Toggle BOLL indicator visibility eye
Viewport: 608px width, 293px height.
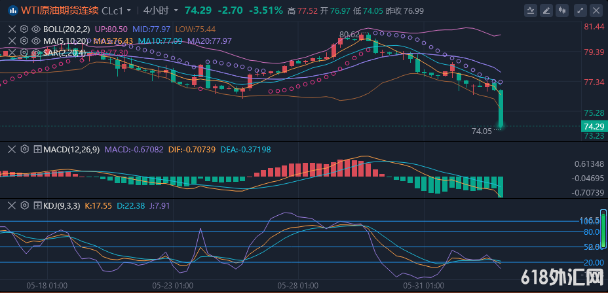coord(36,29)
